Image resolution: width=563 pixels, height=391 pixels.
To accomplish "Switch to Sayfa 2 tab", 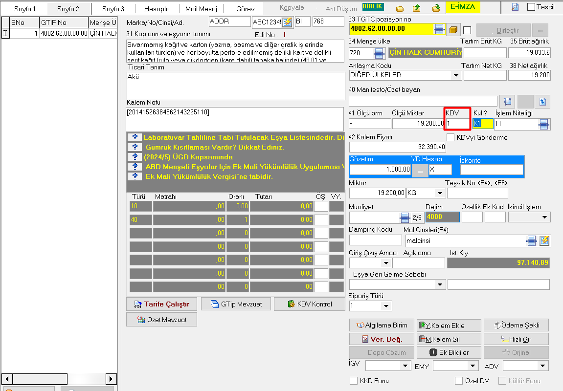I will click(x=68, y=9).
